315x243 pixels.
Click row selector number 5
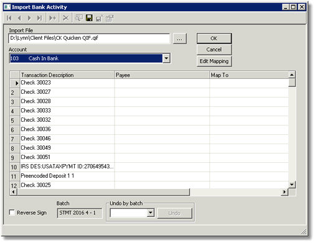click(15, 121)
